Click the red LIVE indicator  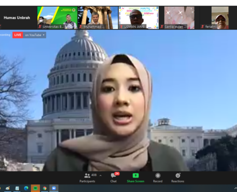18,35
